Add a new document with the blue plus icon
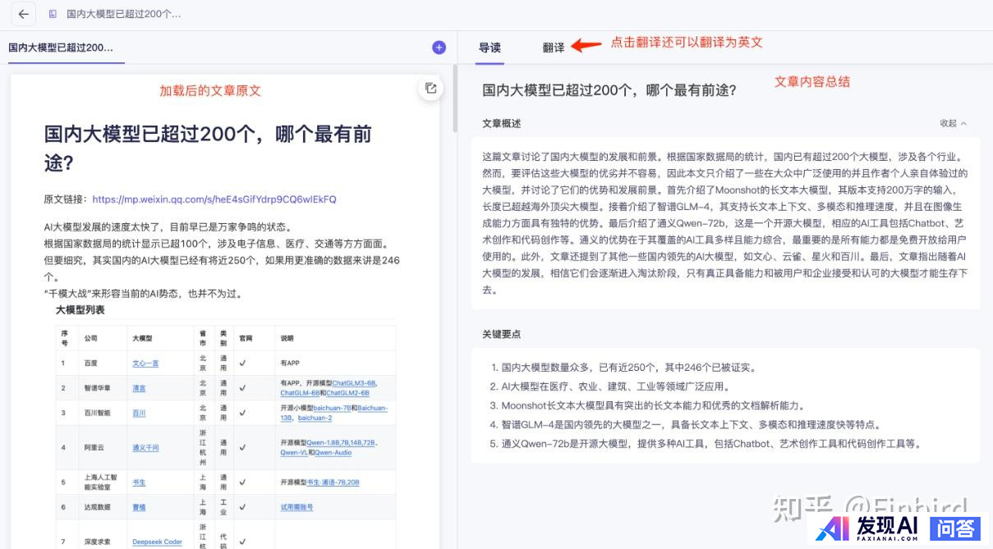The image size is (993, 549). tap(439, 48)
